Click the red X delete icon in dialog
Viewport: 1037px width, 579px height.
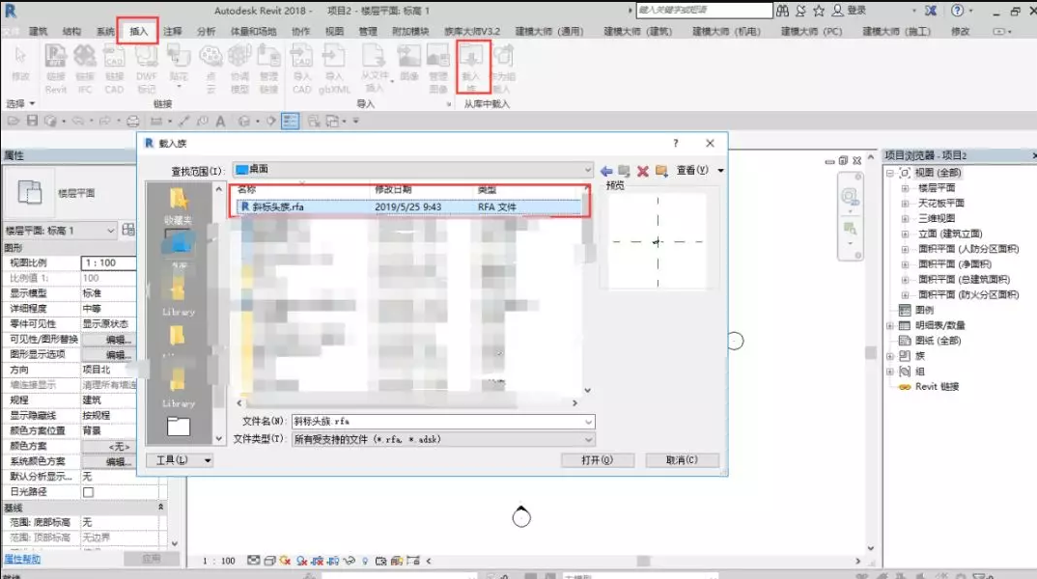coord(642,171)
